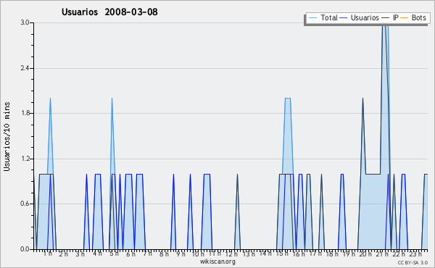This screenshot has height=268, width=435.
Task: Click the "4 h" x-axis label
Action: click(97, 254)
